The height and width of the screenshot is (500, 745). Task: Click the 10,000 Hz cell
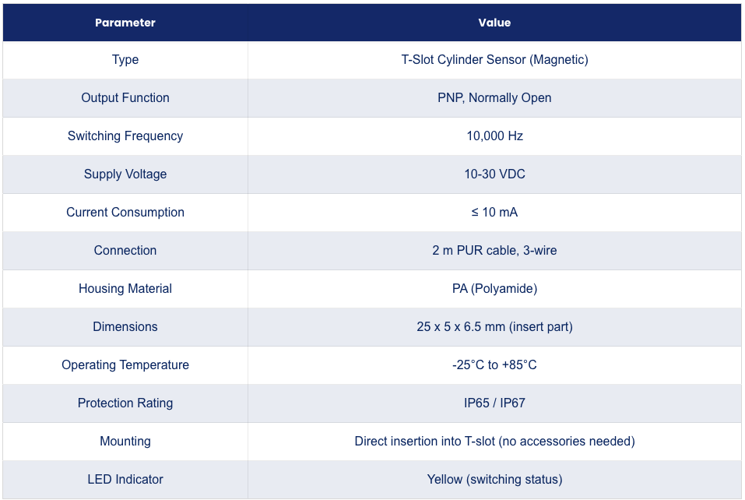[x=494, y=136]
